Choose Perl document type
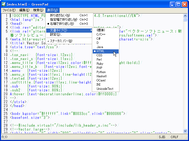The height and width of the screenshot is (141, 189). click(x=106, y=60)
